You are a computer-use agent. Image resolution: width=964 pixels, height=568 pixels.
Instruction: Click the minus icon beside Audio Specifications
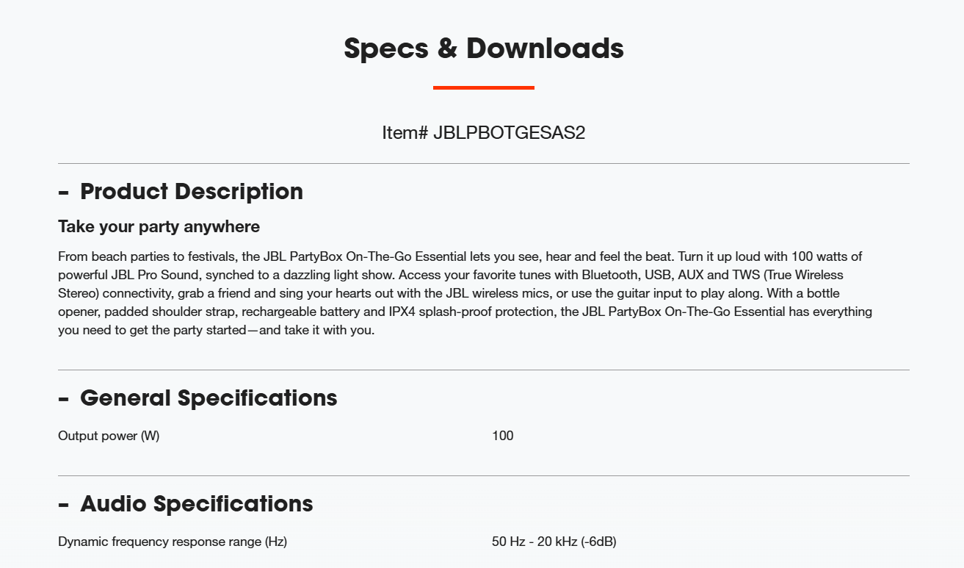click(64, 505)
